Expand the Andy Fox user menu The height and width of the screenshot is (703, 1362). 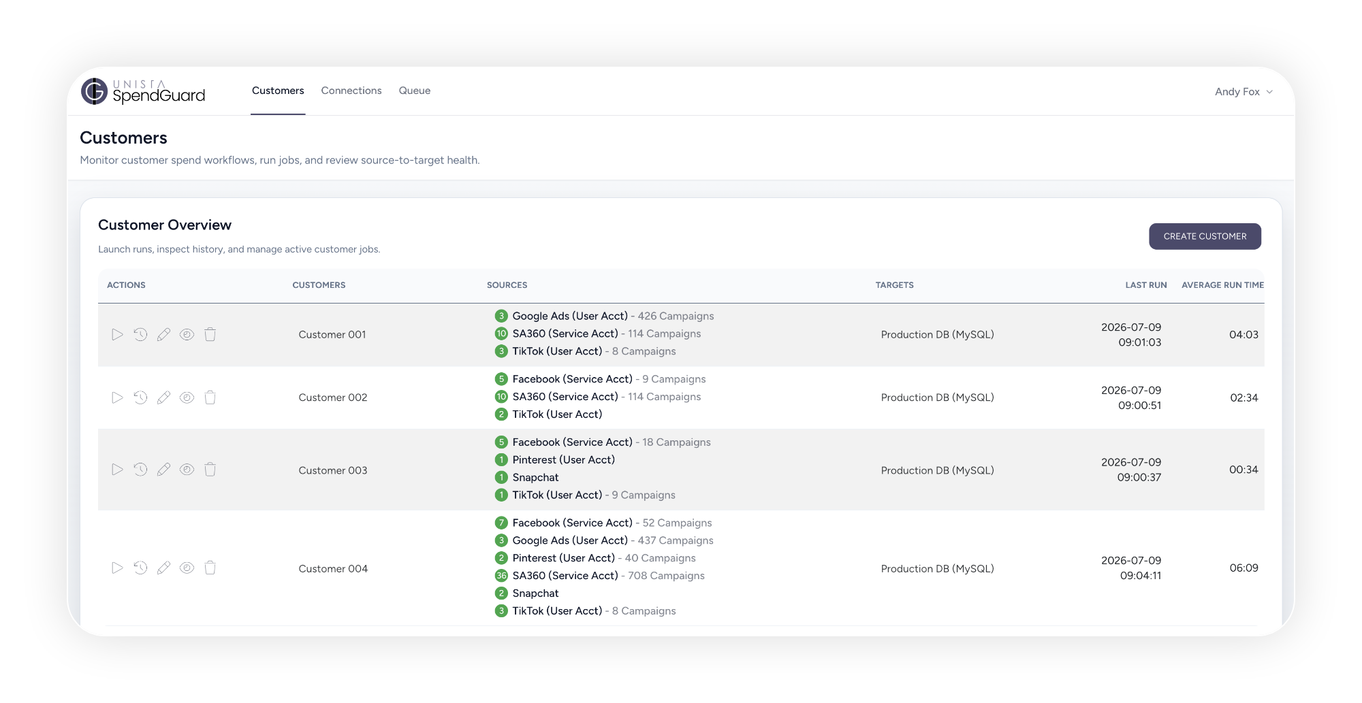(x=1244, y=92)
